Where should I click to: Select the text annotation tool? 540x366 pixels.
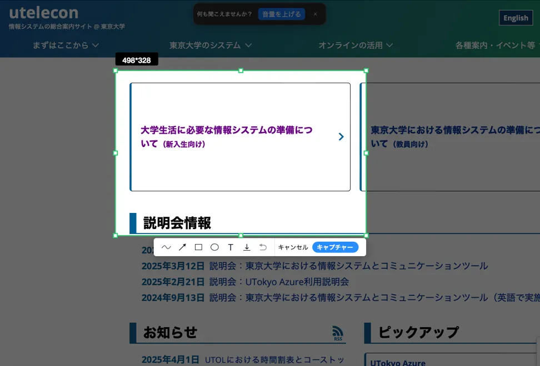tap(231, 247)
